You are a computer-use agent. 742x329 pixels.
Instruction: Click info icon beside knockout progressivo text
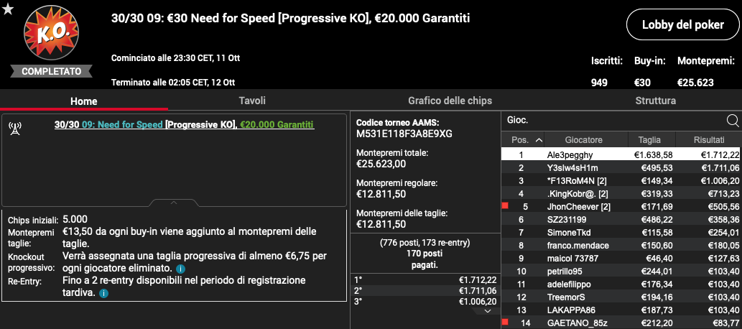pyautogui.click(x=180, y=269)
